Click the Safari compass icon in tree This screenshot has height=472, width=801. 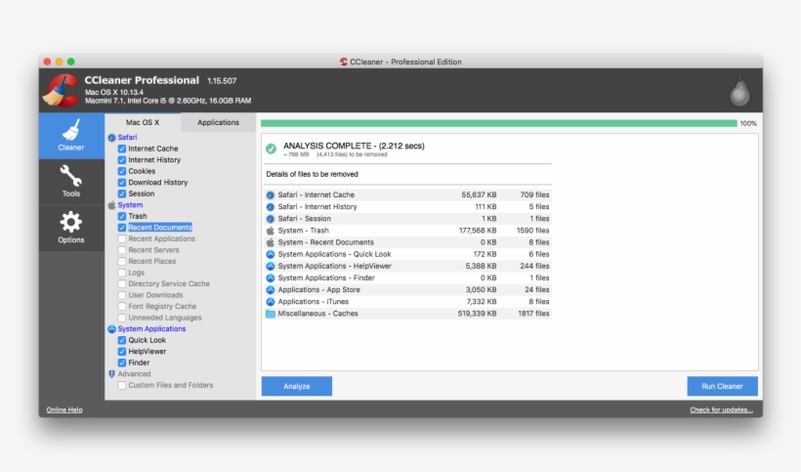click(112, 138)
